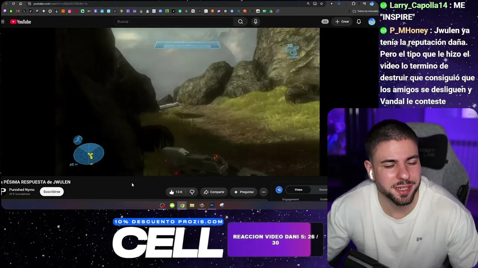
Task: Open YouTube notifications bell
Action: (x=358, y=22)
